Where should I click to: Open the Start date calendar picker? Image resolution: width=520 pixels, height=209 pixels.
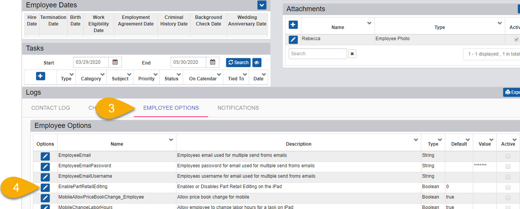[115, 62]
